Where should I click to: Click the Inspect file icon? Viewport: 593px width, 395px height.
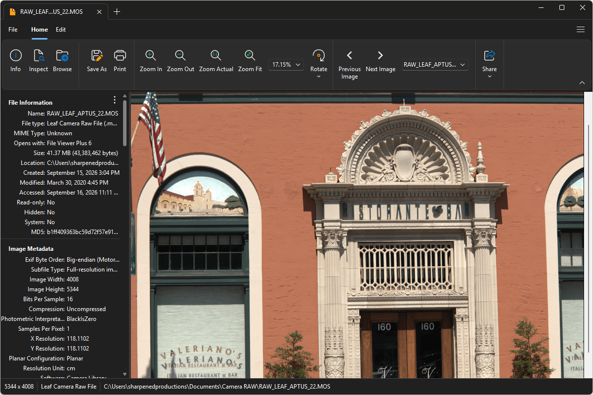click(x=39, y=62)
